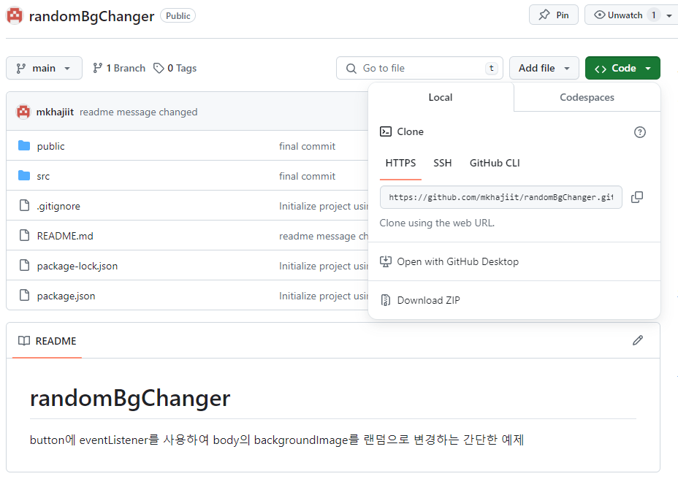678x479 pixels.
Task: Select the Local tab
Action: pyautogui.click(x=440, y=97)
